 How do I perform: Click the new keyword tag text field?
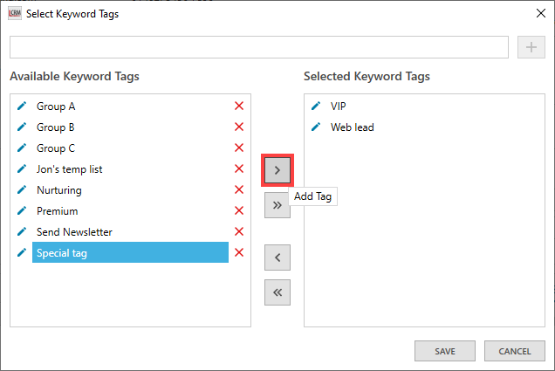(x=258, y=47)
